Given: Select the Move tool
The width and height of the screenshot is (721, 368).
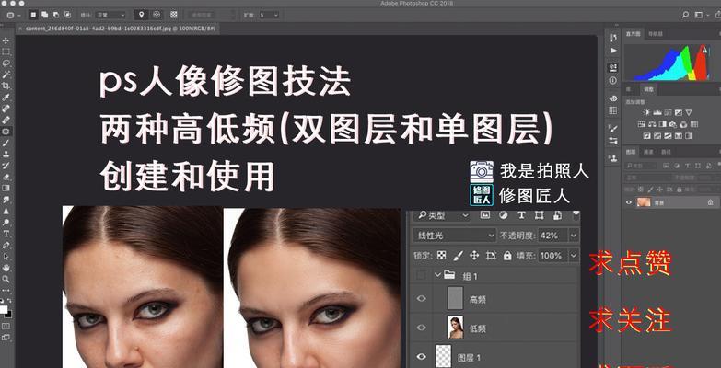Looking at the screenshot, I should tap(6, 40).
